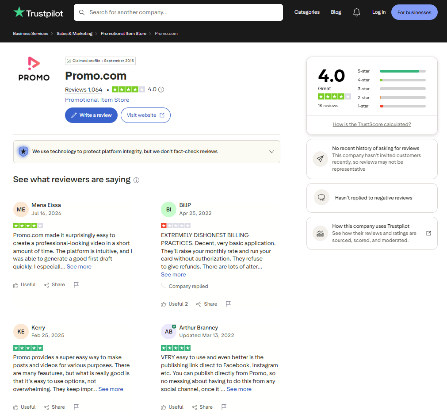The height and width of the screenshot is (418, 447).
Task: Open the notifications bell
Action: (356, 12)
